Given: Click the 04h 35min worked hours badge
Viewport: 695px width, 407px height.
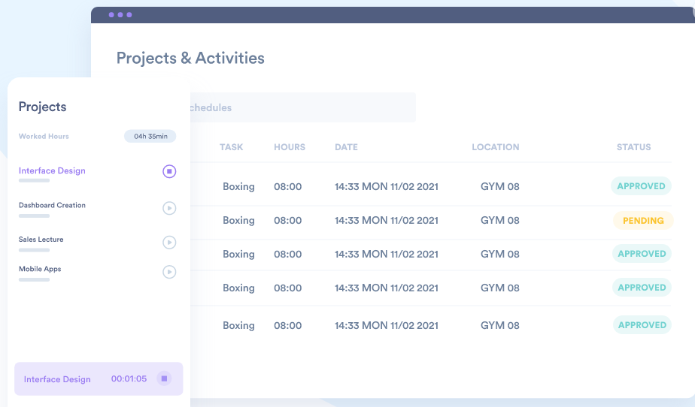Looking at the screenshot, I should [x=150, y=136].
